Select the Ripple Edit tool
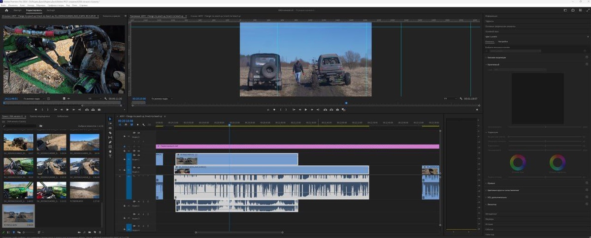Screen dimensions: 591x238 click(x=110, y=128)
